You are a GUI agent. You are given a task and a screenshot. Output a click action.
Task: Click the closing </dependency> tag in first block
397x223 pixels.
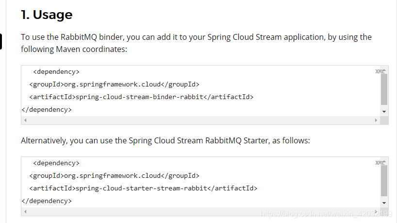tap(47, 110)
